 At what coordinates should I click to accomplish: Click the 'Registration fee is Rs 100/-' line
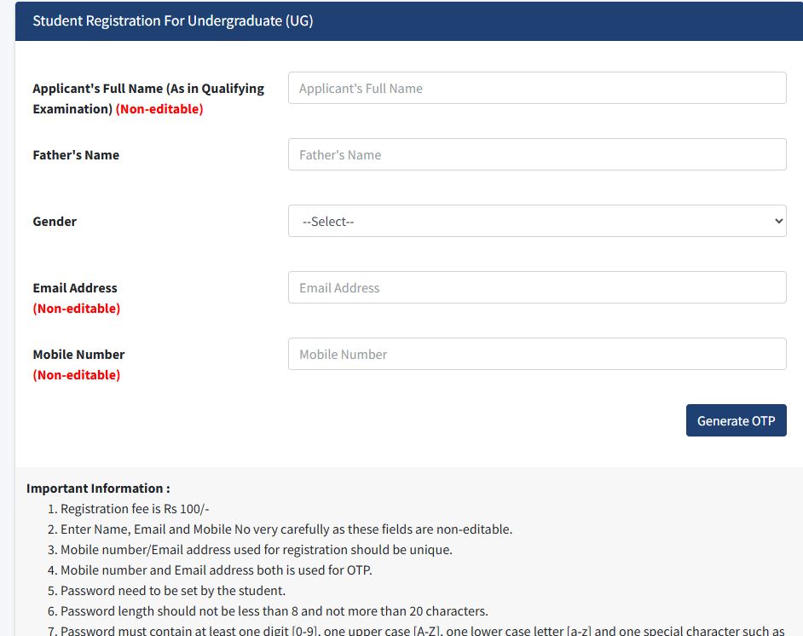click(x=135, y=509)
